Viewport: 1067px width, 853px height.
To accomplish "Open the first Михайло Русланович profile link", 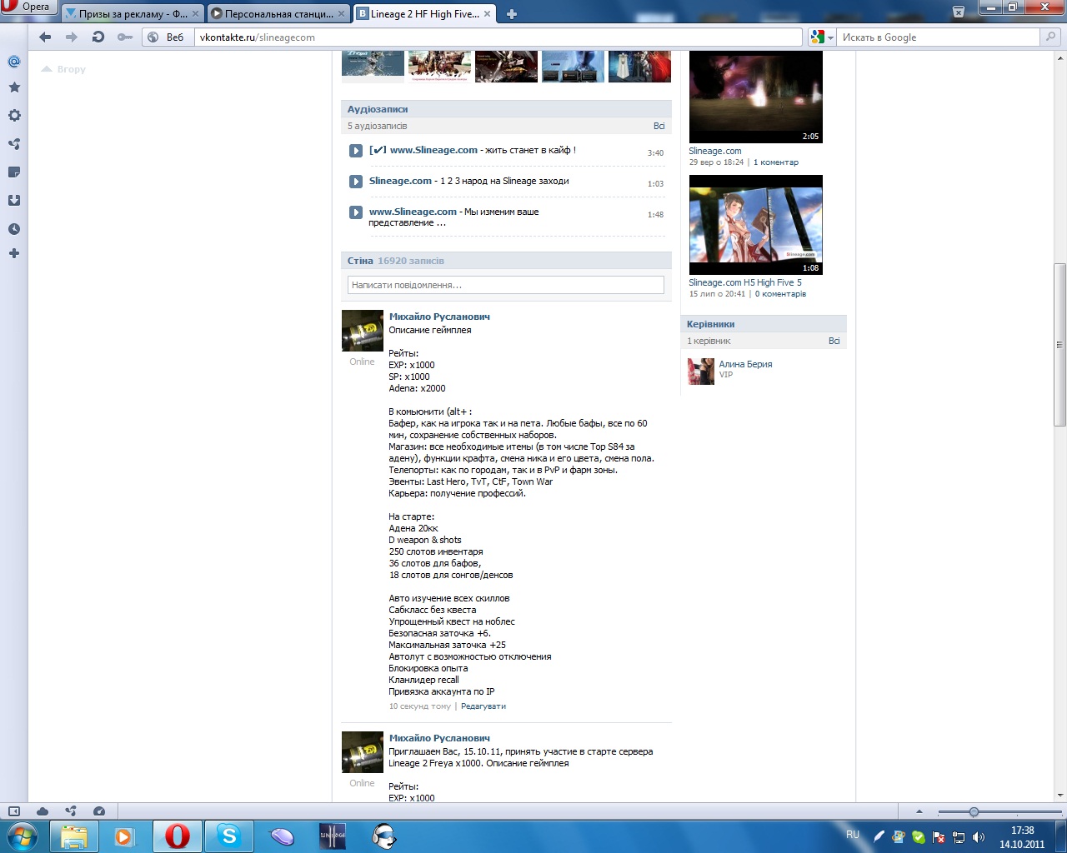I will pos(439,317).
